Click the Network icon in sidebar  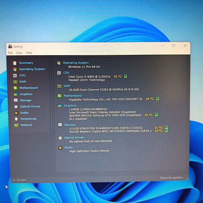coord(16,125)
